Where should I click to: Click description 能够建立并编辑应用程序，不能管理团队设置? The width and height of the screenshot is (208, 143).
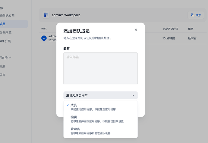click(97, 121)
